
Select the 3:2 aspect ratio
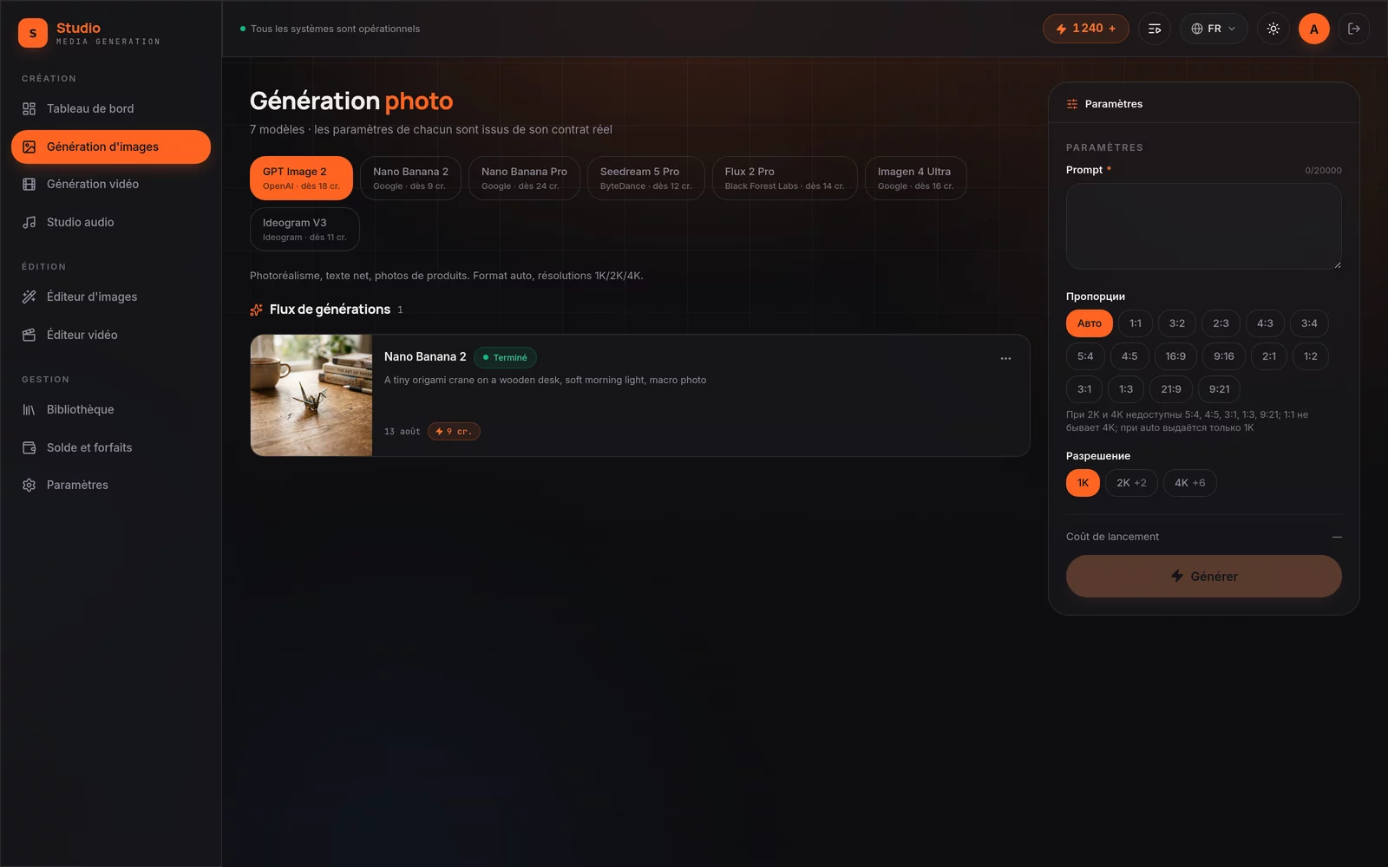(x=1176, y=323)
